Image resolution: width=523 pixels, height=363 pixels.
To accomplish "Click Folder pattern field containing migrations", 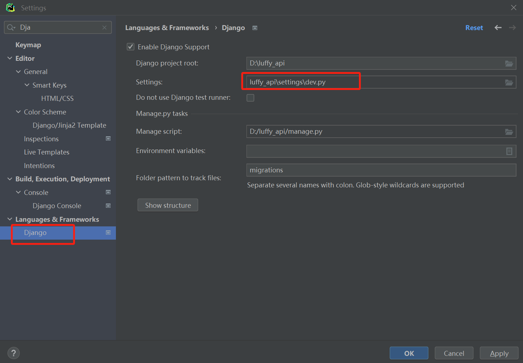I will click(381, 170).
